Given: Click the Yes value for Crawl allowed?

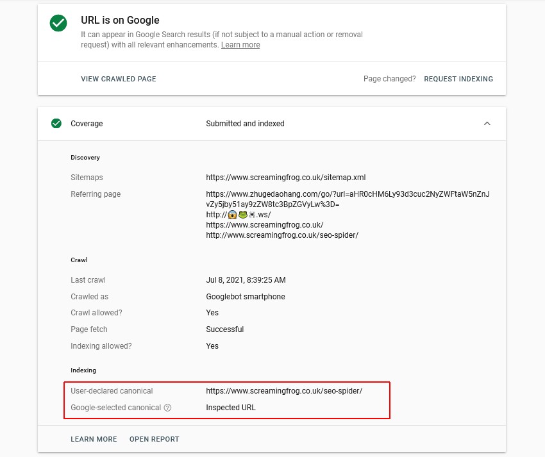Looking at the screenshot, I should coord(212,312).
